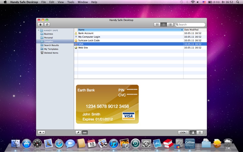Open the Handy Safe Desktop menu
243x152 pixels.
point(24,2)
